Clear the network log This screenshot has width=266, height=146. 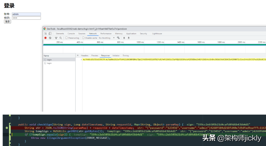tap(50, 38)
